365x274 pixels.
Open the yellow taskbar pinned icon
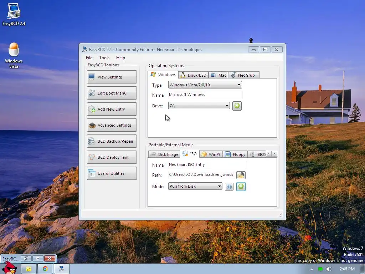click(29, 269)
